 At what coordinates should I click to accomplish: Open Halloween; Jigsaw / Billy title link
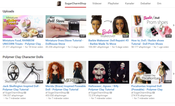pyautogui.click(x=104, y=88)
